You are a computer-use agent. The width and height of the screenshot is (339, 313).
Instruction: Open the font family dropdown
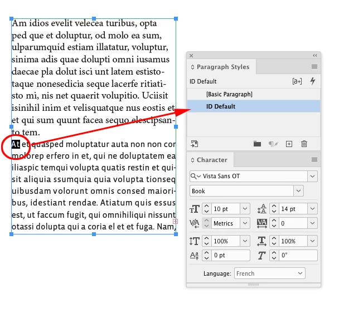312,176
